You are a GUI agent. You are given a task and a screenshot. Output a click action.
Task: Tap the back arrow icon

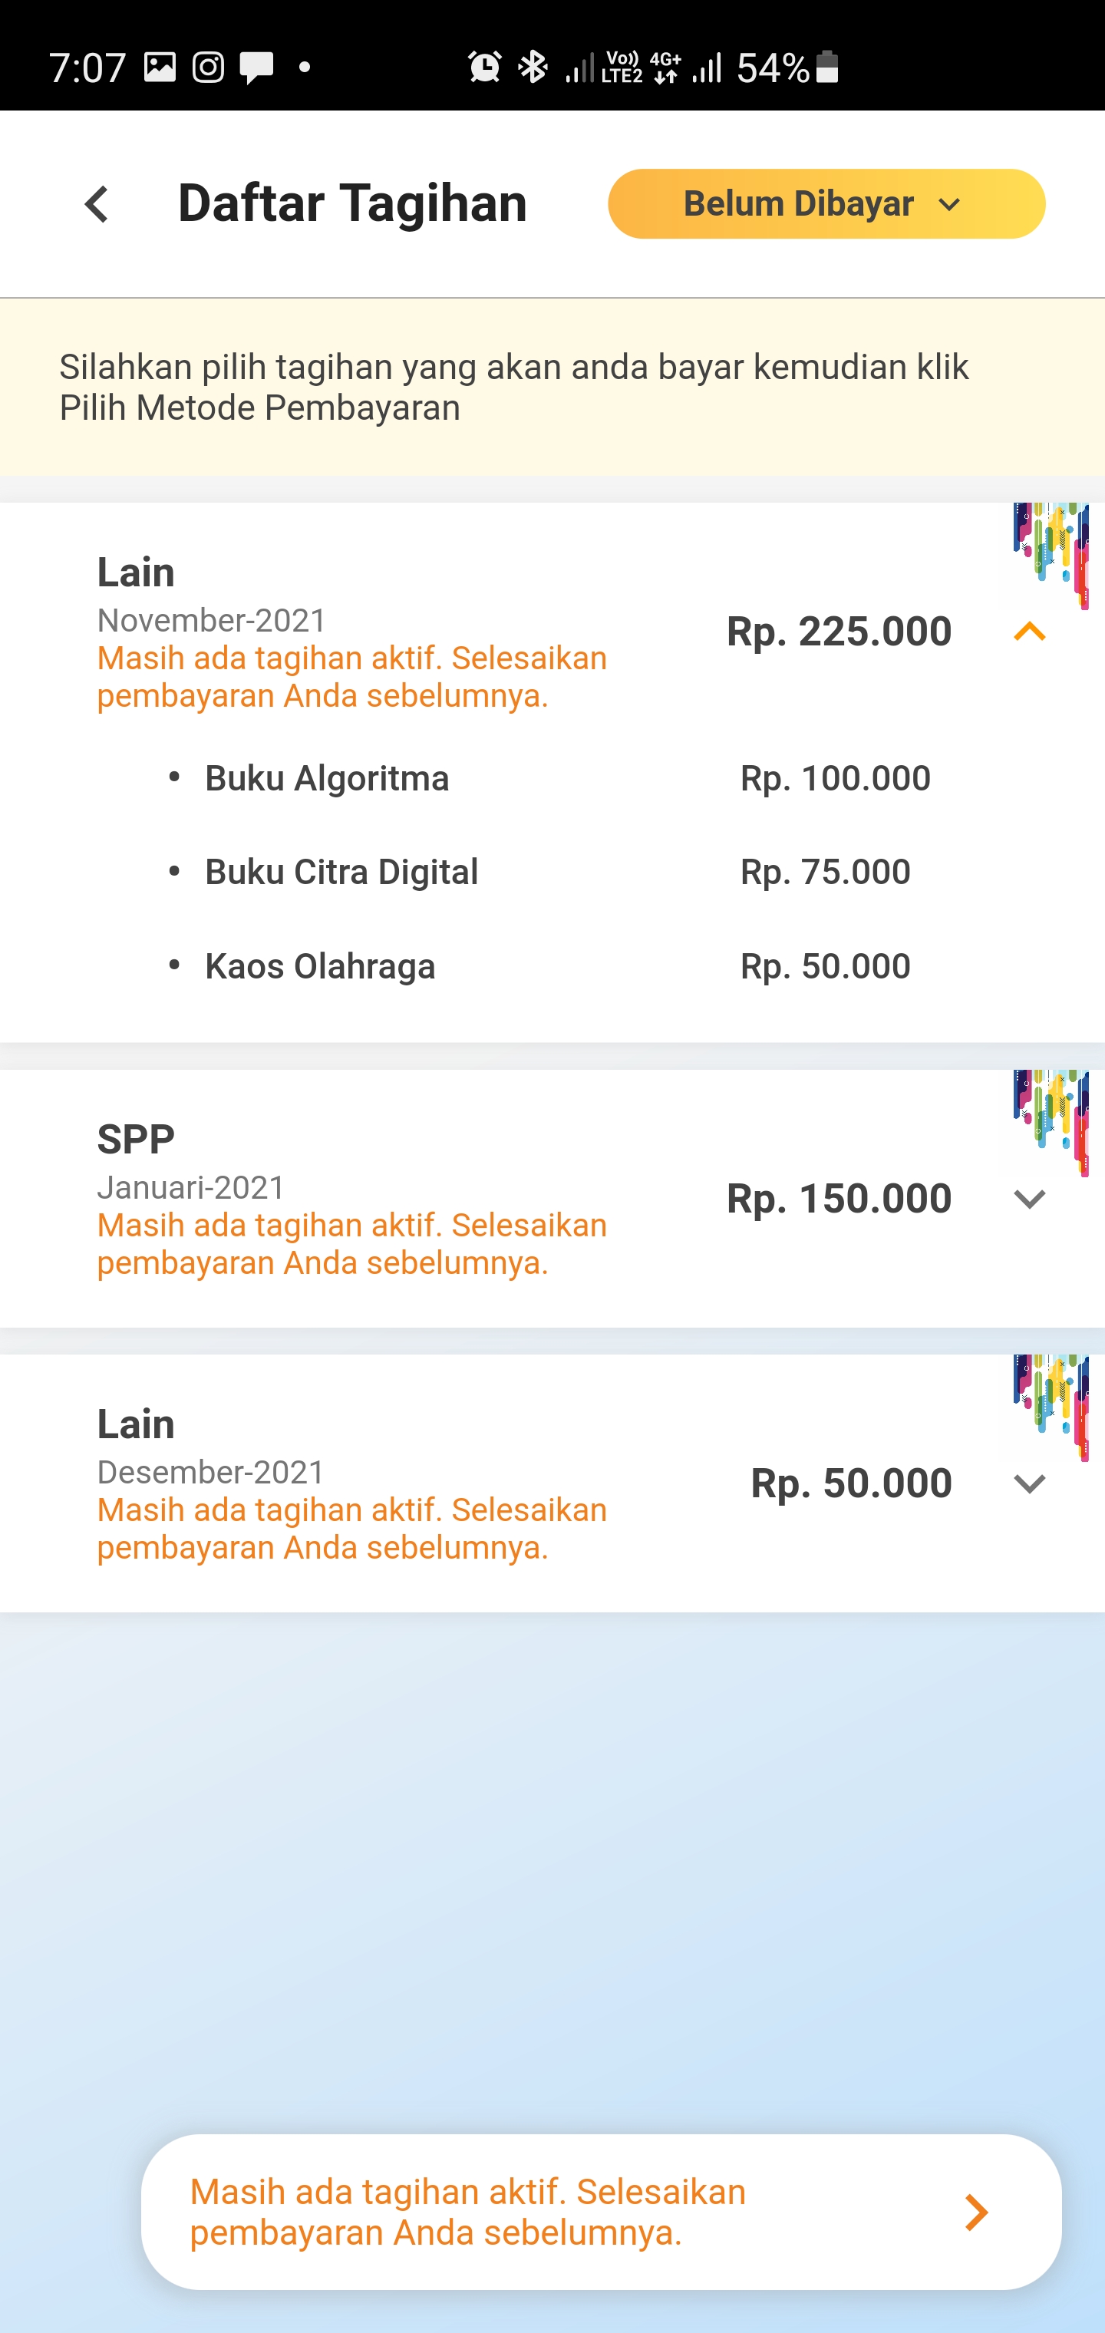(97, 204)
